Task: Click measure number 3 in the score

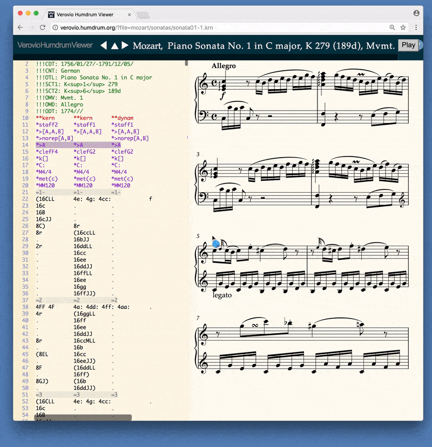Action: pos(198,154)
